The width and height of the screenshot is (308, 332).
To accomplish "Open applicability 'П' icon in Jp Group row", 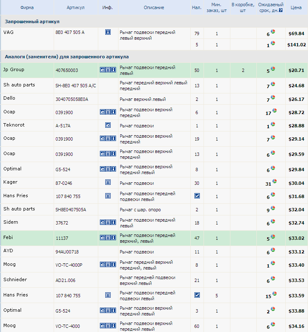I will coord(108,69).
